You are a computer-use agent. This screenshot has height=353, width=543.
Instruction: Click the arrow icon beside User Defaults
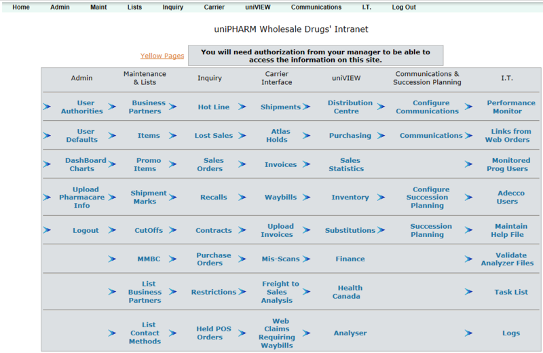47,136
